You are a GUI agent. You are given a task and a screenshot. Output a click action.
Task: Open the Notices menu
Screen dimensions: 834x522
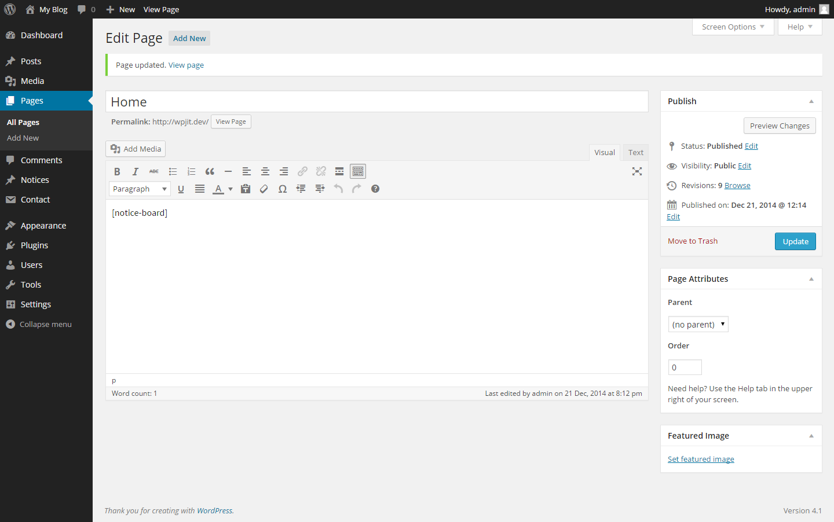[x=46, y=180]
